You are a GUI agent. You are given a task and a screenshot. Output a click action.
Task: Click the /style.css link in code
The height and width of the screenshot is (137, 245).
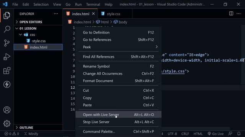(173, 71)
